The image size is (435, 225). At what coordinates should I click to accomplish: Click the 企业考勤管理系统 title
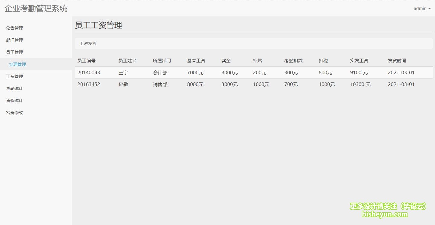click(36, 9)
